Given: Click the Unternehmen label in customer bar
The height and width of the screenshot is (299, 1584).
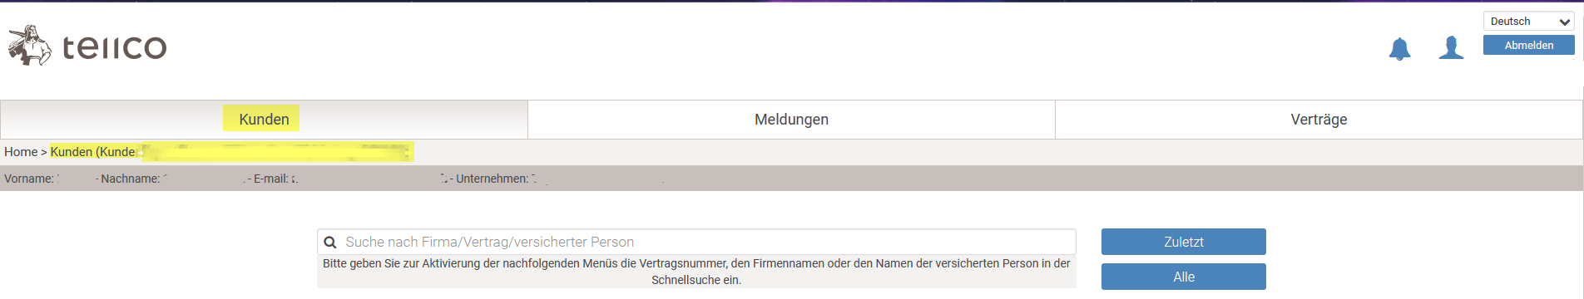Looking at the screenshot, I should pos(492,179).
